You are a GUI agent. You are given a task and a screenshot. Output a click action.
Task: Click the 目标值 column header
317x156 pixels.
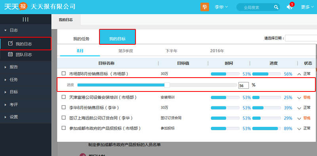tap(183, 63)
